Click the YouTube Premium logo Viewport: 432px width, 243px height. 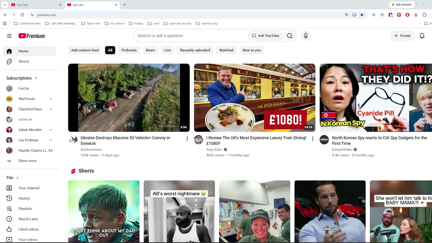tap(31, 36)
